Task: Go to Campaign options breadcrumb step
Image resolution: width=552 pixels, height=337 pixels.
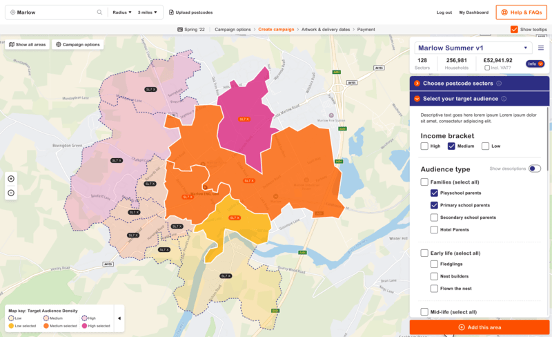Action: (233, 30)
